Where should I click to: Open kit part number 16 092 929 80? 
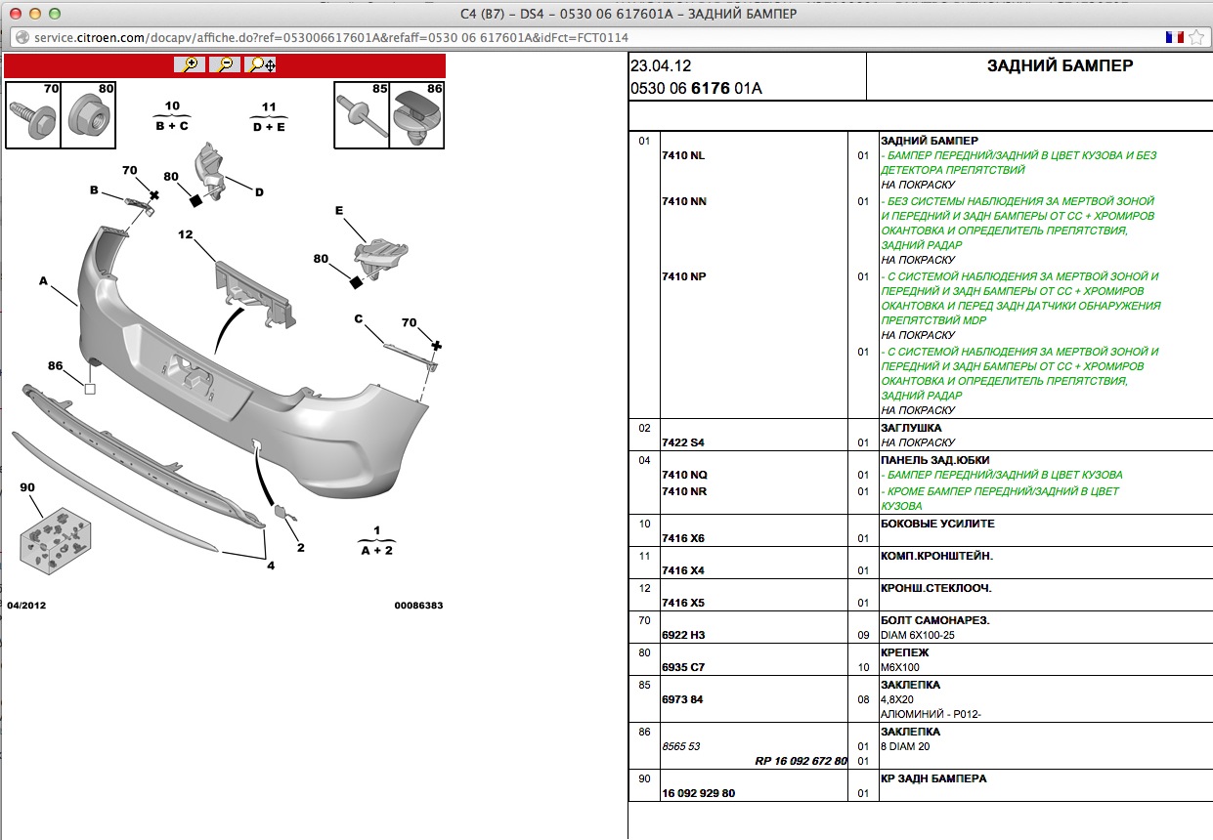tap(698, 793)
